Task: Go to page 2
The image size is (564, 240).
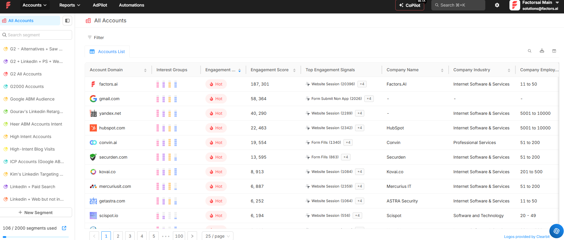Action: [x=118, y=236]
